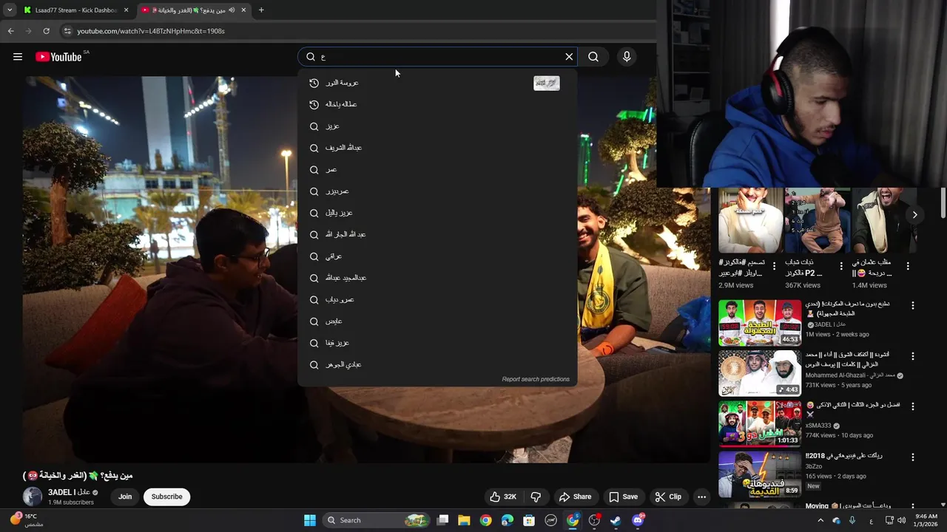Image resolution: width=947 pixels, height=532 pixels.
Task: Close the YouTube video browser tab
Action: tap(243, 10)
